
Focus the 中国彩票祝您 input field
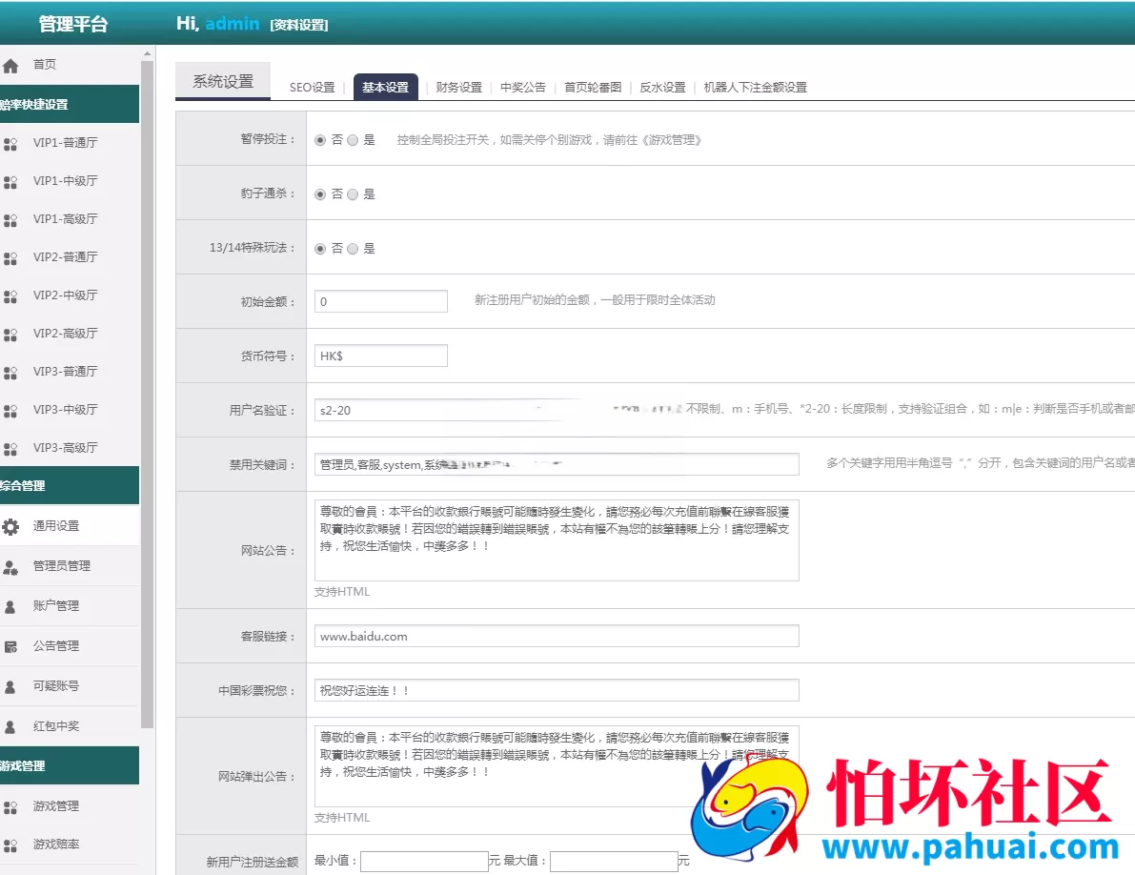click(x=557, y=690)
